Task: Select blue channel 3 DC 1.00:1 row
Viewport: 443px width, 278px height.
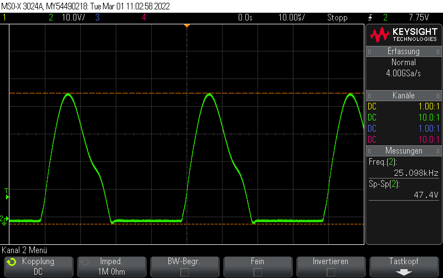Action: [x=404, y=128]
